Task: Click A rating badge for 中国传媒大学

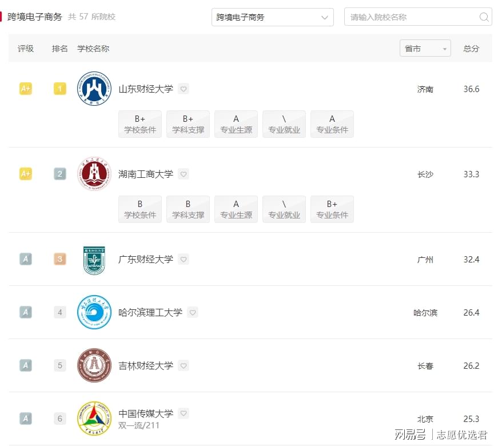Action: 26,419
